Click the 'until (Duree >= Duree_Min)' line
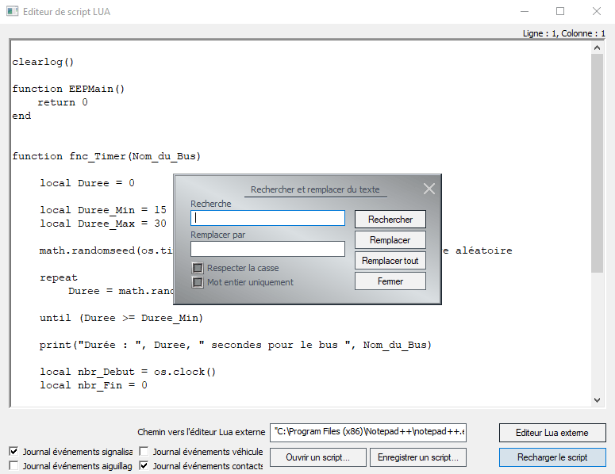615x474 pixels. tap(121, 318)
